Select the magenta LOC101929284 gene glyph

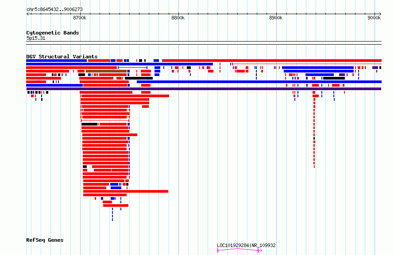point(239,250)
